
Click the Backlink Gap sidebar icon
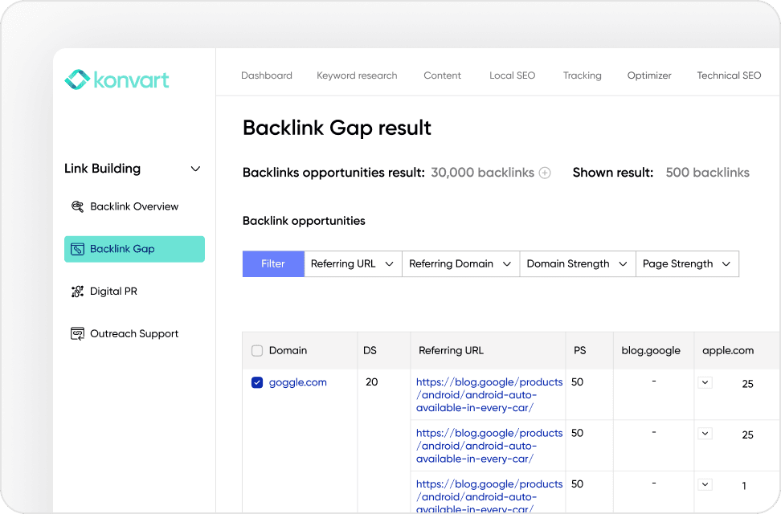click(x=77, y=249)
